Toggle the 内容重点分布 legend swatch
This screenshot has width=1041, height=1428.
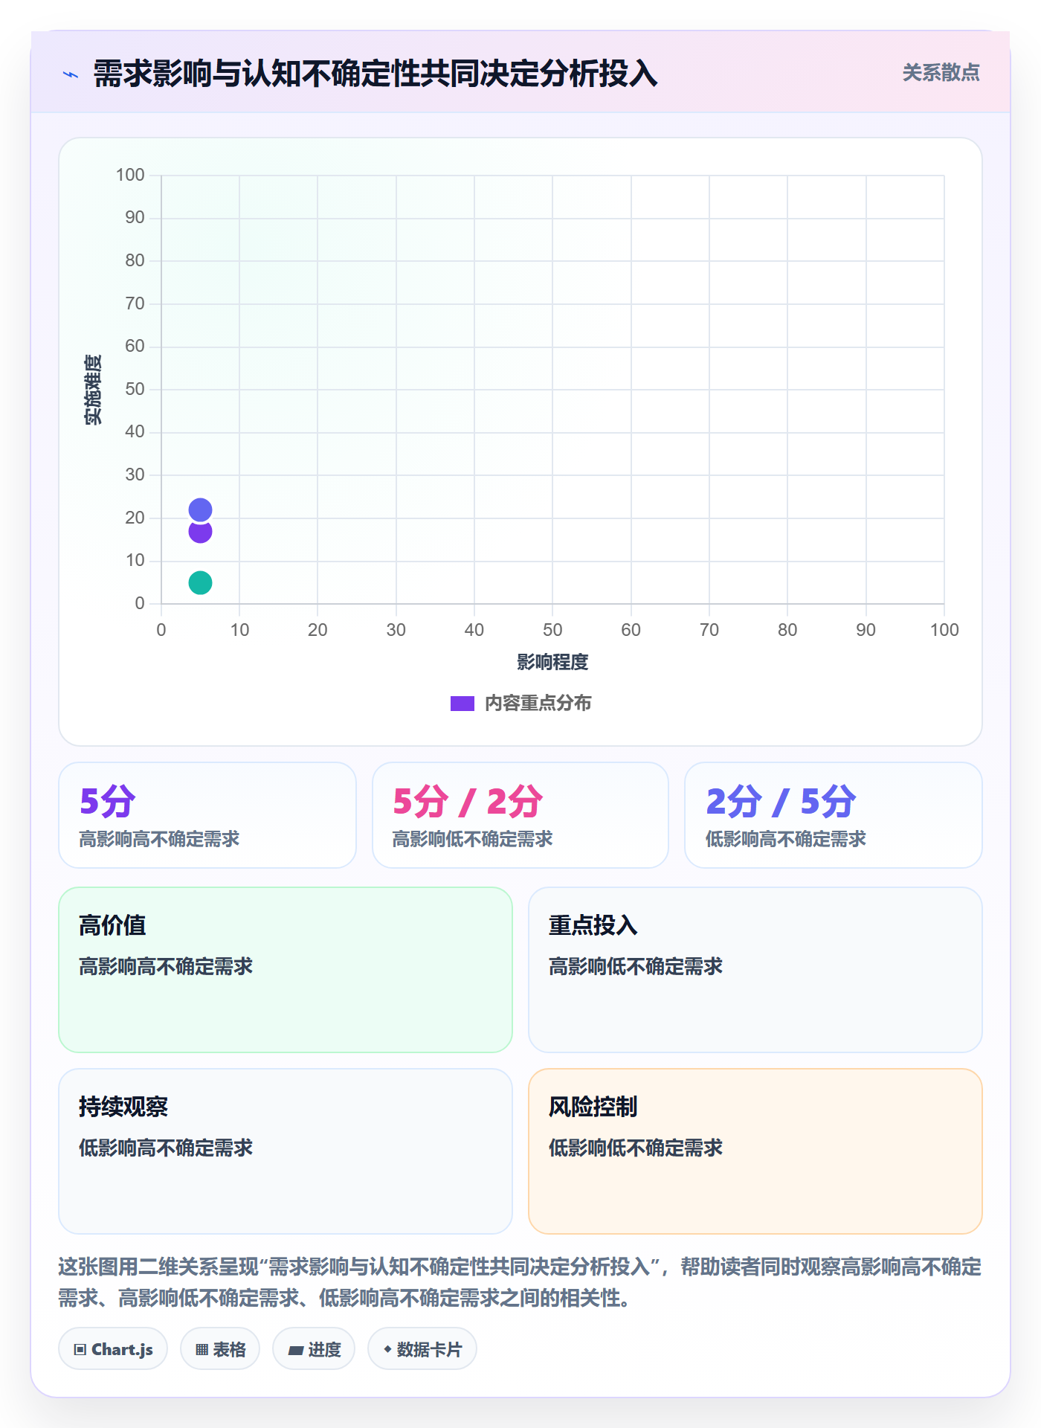pos(462,704)
